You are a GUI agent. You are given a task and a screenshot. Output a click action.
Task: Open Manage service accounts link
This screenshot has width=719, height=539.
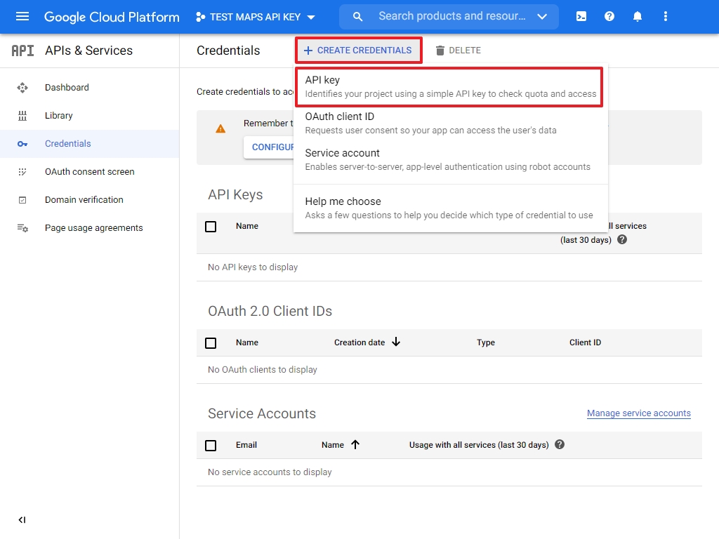pyautogui.click(x=639, y=413)
